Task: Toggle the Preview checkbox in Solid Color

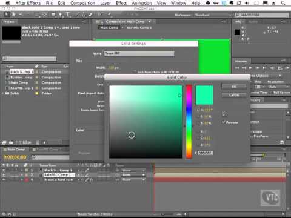Action: [224, 122]
